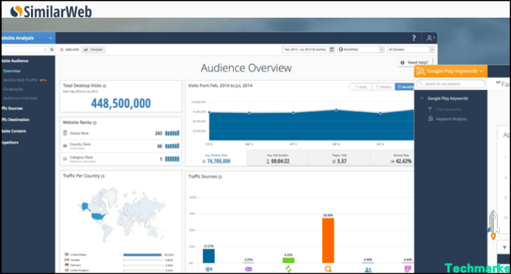Open Keyword Analysis in the sidebar
The image size is (511, 274).
pos(451,119)
